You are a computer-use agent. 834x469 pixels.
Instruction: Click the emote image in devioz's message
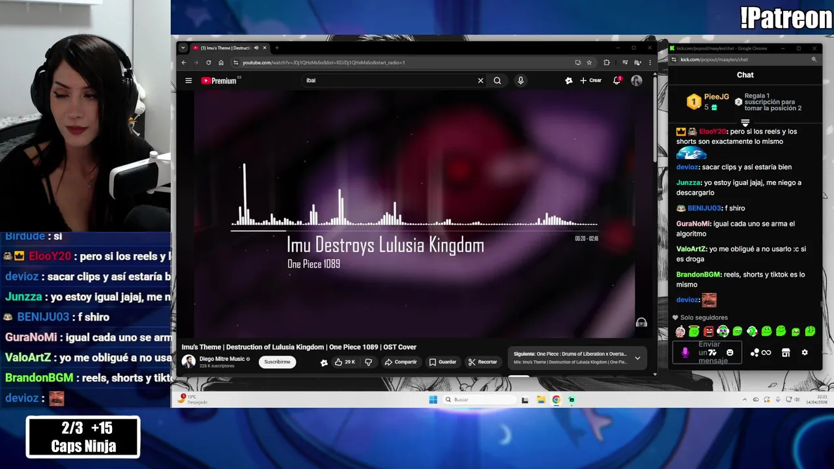[709, 300]
